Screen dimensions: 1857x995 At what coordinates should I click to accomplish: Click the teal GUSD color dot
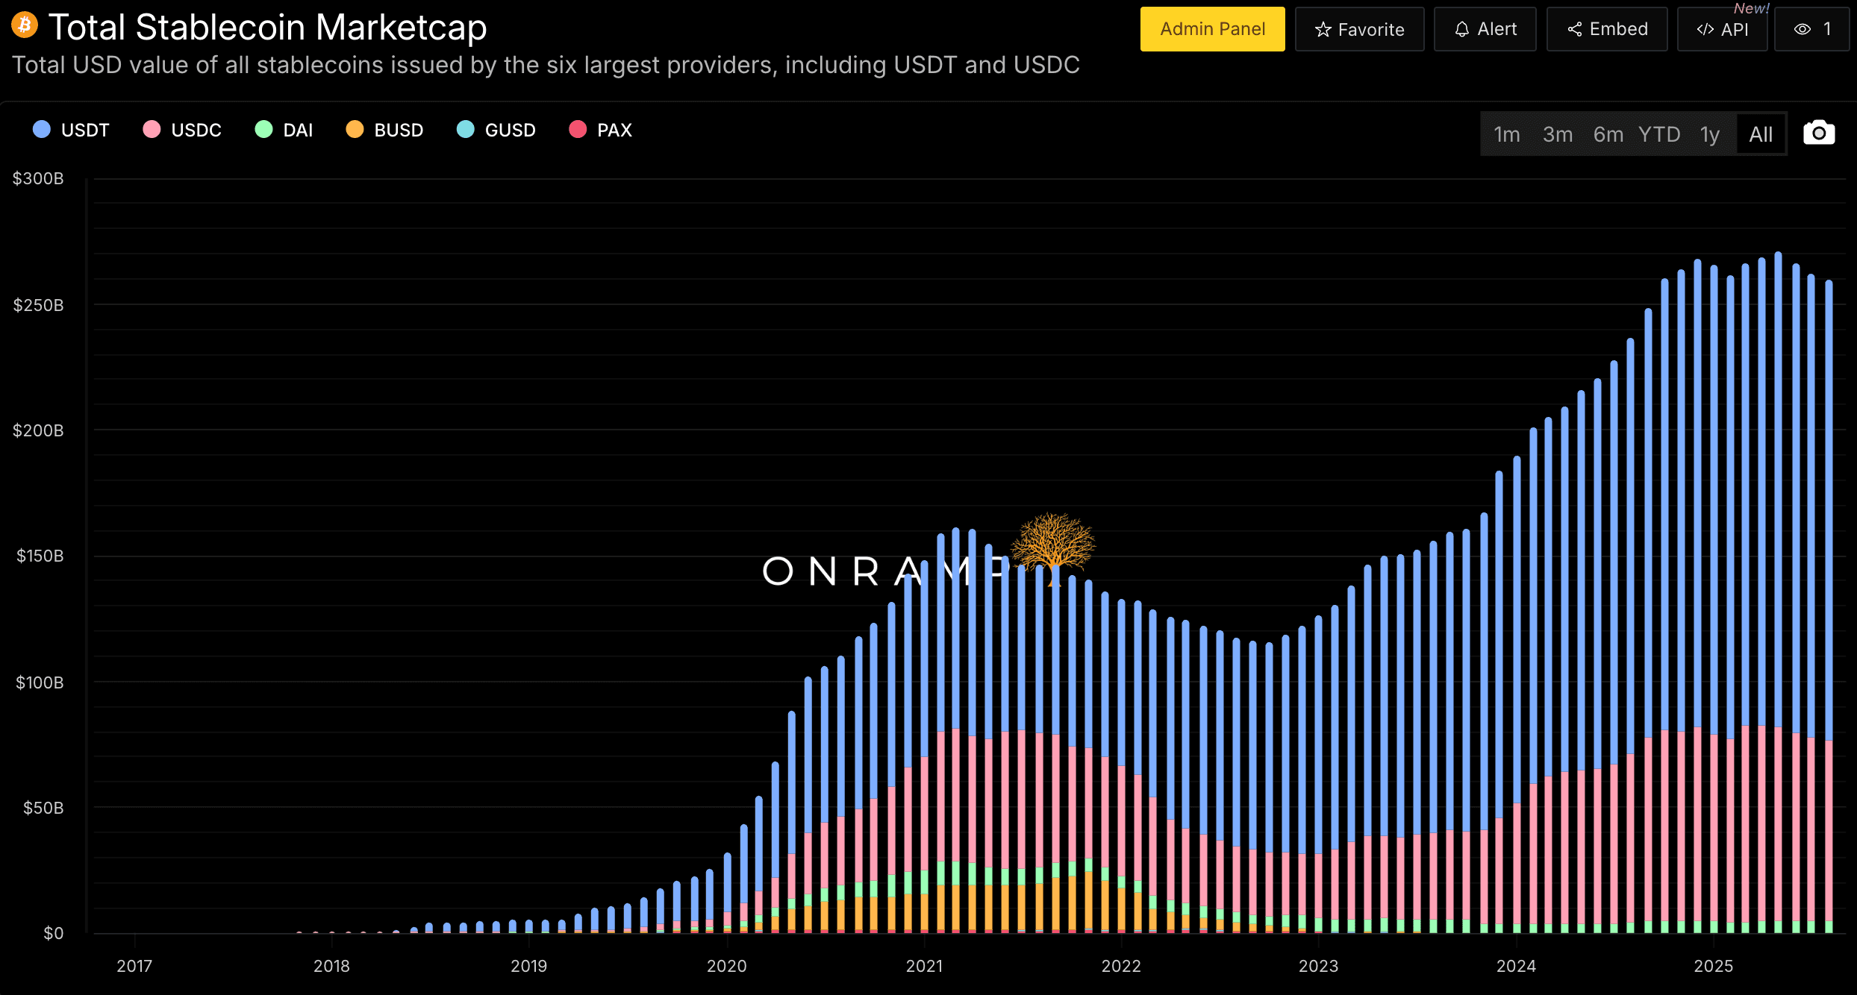tap(465, 129)
